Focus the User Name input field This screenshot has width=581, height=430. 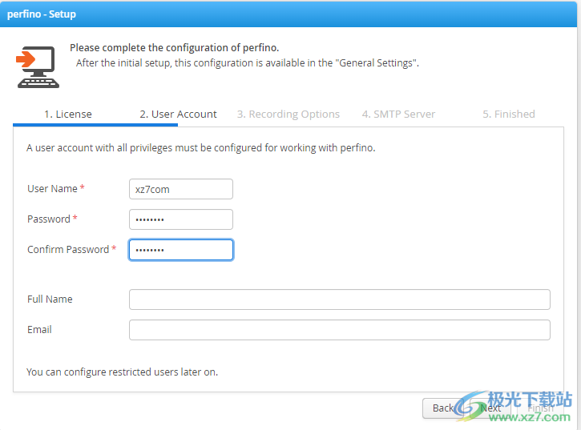coord(181,189)
